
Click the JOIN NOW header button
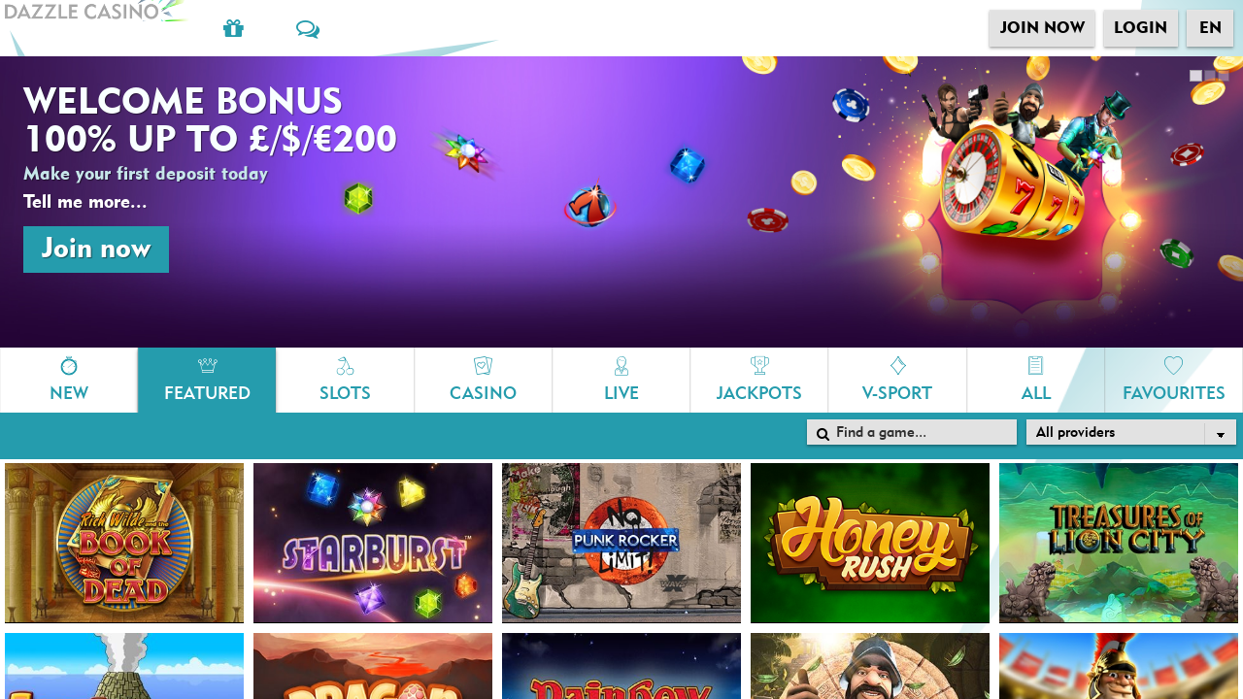[x=1042, y=28]
